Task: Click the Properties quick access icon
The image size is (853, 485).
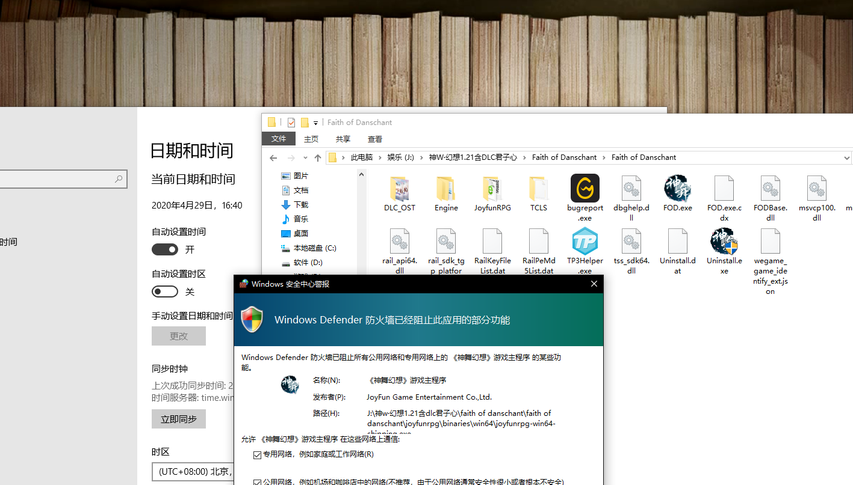Action: click(x=291, y=123)
